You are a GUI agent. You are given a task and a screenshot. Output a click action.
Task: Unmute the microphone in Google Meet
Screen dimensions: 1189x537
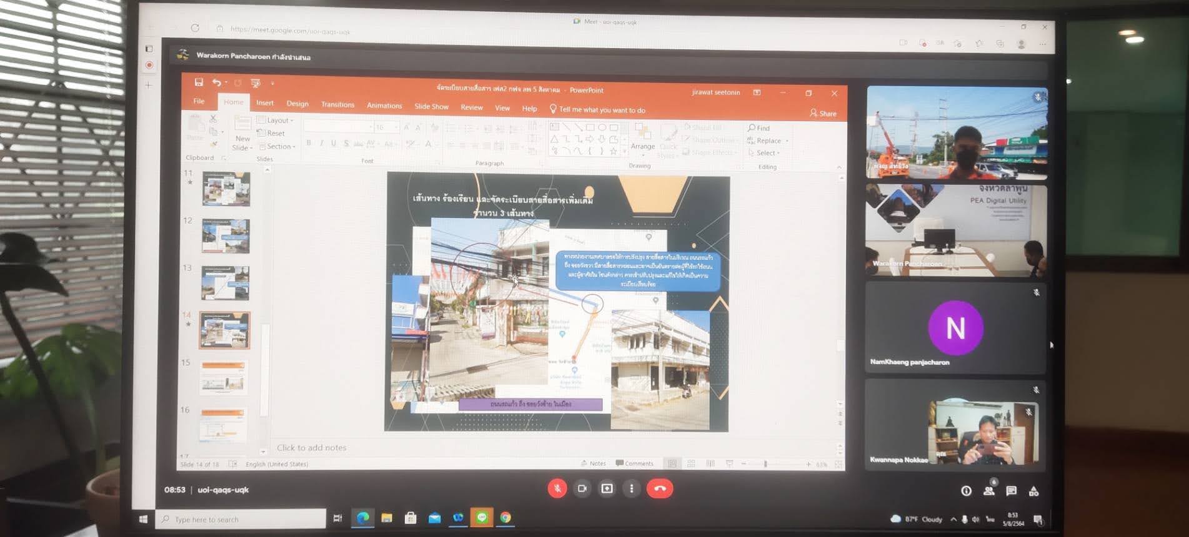coord(557,488)
